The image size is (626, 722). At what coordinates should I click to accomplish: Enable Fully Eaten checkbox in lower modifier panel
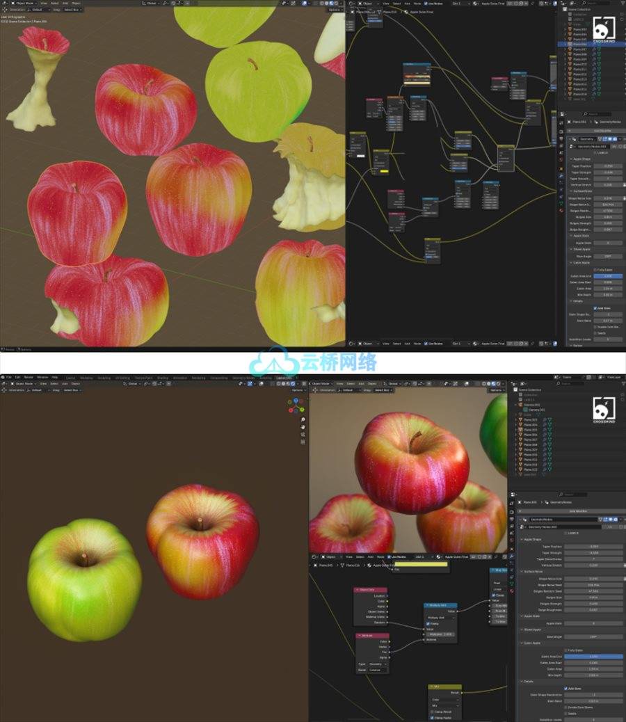[x=565, y=650]
